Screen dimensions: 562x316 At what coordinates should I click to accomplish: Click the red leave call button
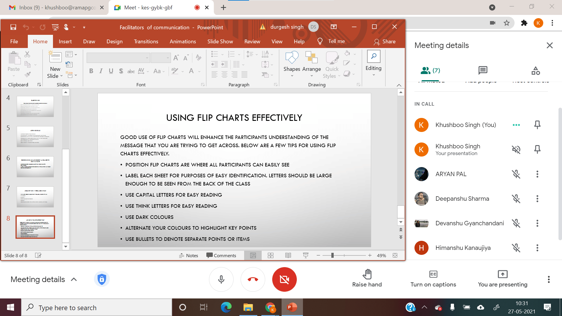click(x=253, y=279)
